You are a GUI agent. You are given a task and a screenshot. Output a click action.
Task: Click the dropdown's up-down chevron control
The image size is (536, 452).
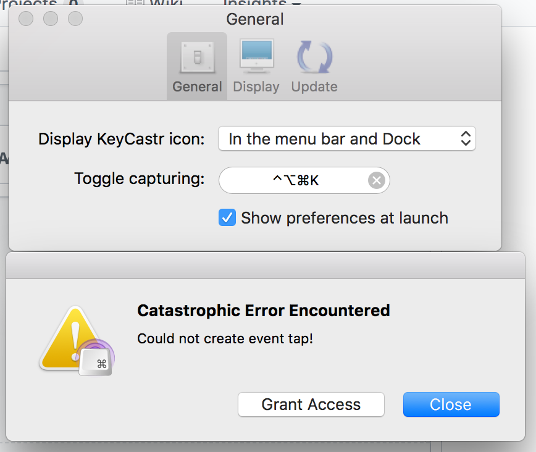point(466,138)
